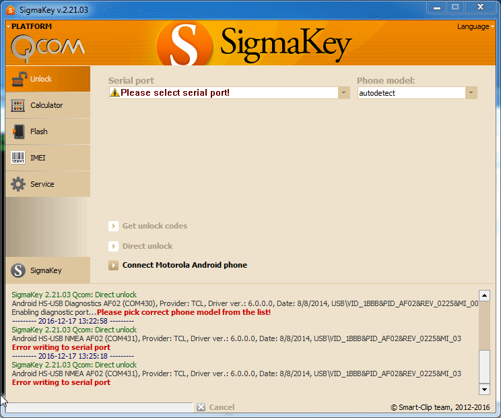501x418 pixels.
Task: Click the Get unlock codes button
Action: coord(155,226)
